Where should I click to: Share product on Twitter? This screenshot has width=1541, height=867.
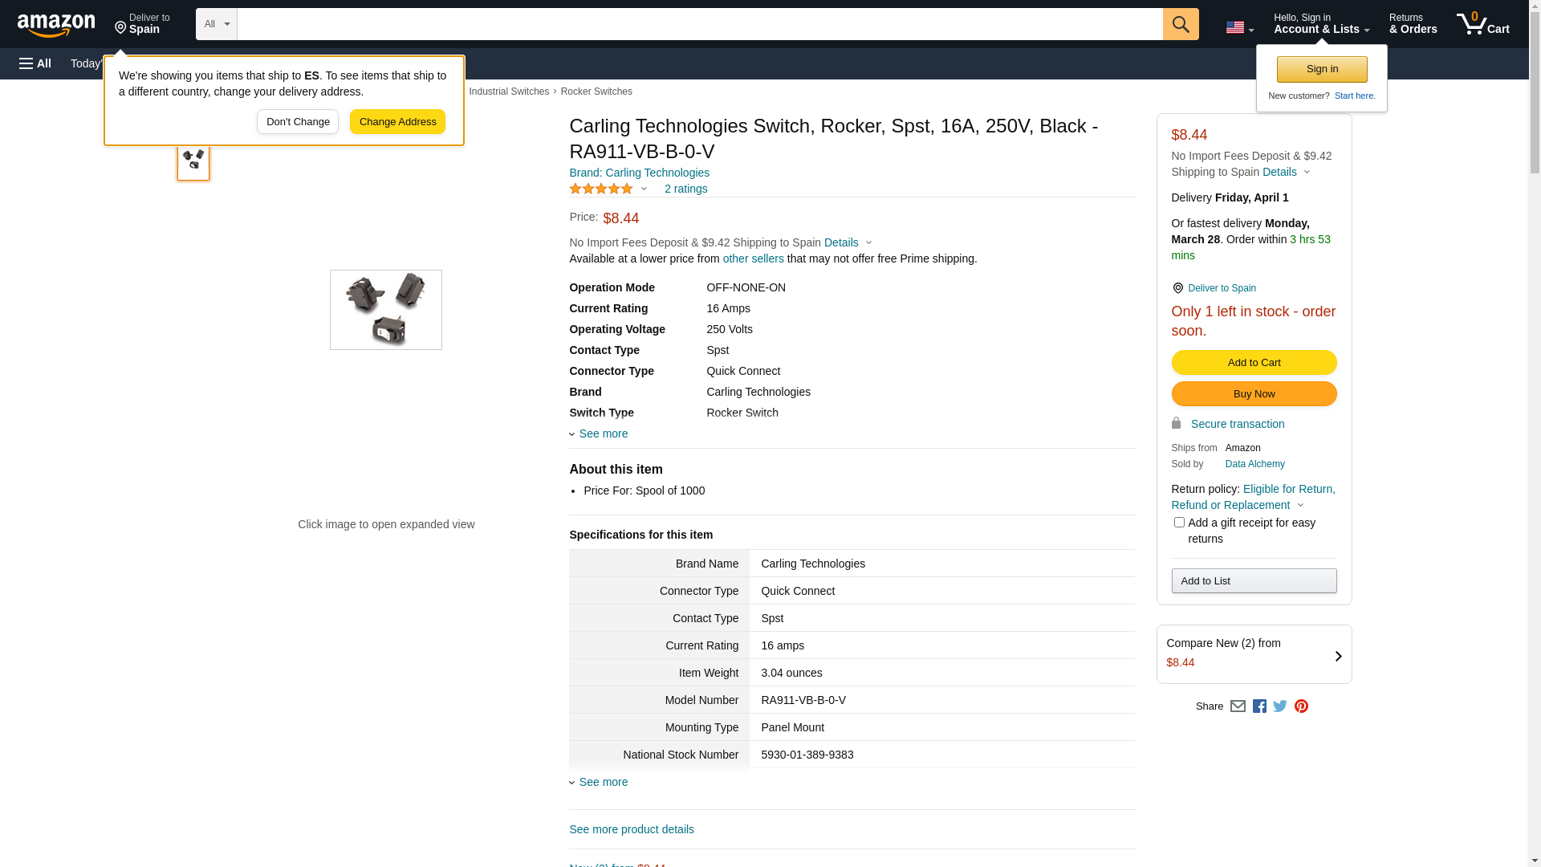(x=1280, y=706)
